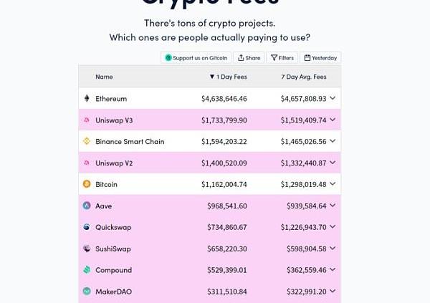The height and width of the screenshot is (303, 430).
Task: Click the Ethereum logo icon
Action: tap(87, 98)
